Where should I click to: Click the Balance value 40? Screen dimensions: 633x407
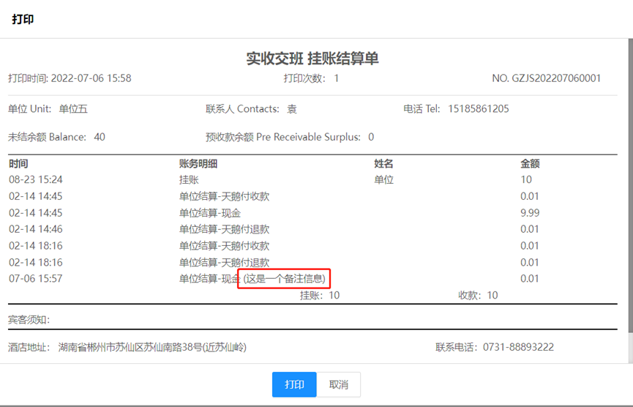[100, 138]
